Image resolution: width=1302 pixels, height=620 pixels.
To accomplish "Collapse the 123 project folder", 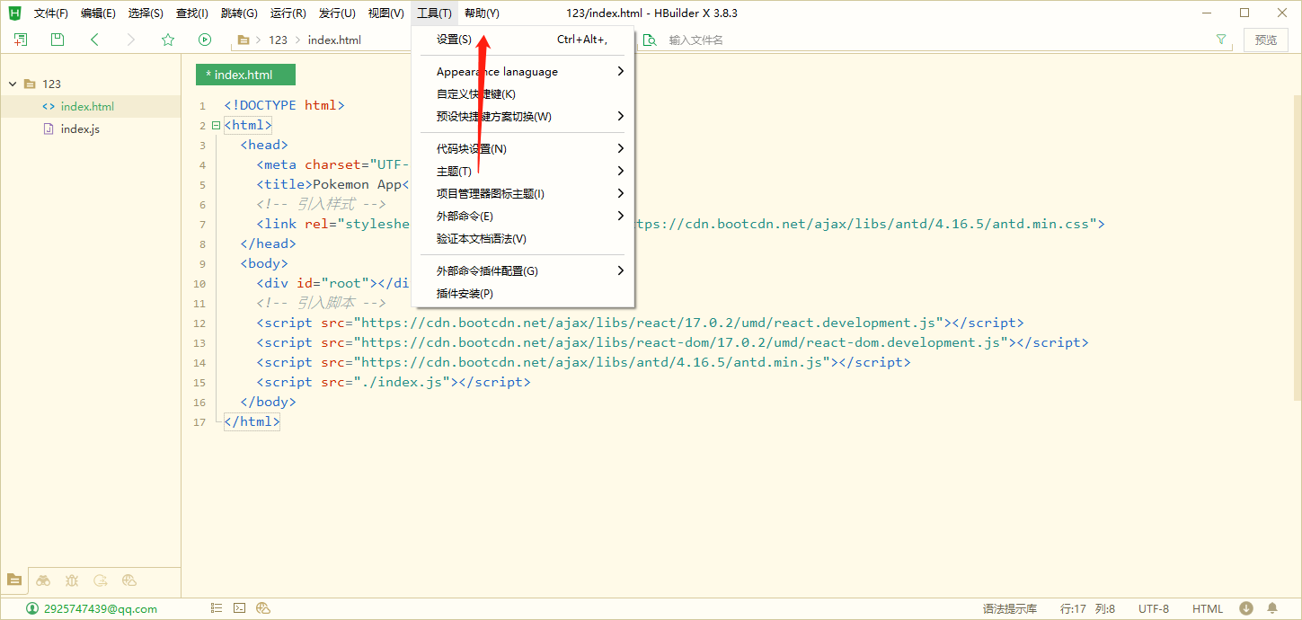I will click(x=13, y=84).
